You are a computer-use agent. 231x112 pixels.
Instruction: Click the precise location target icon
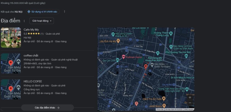click(29, 12)
